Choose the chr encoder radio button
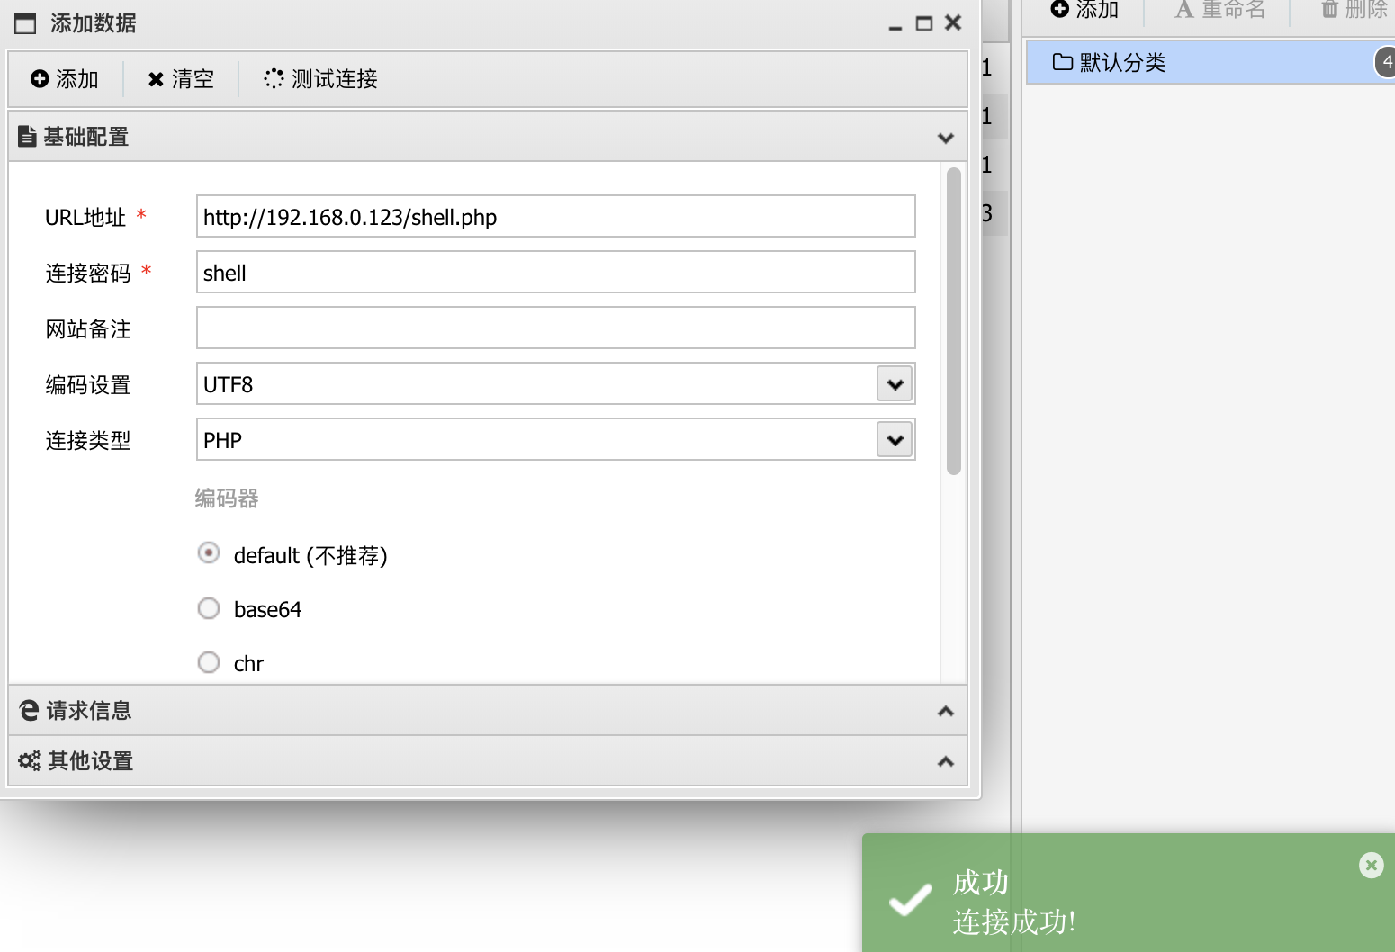1395x952 pixels. click(209, 663)
